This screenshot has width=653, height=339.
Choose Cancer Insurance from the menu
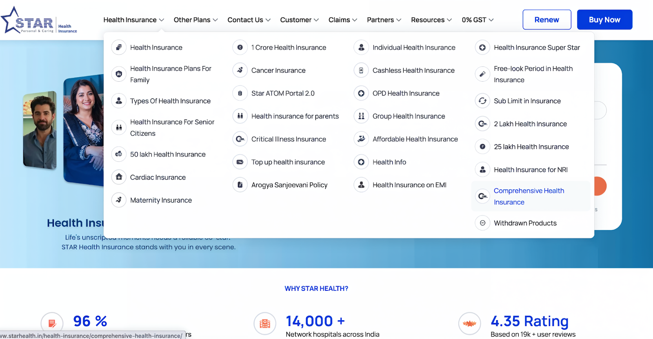[278, 70]
